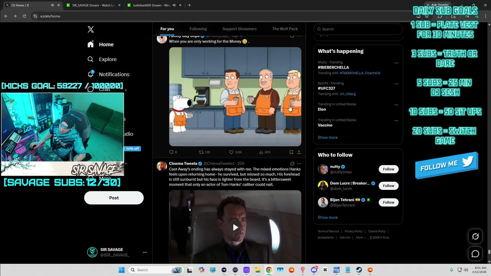Switch to the For you tab

click(167, 29)
